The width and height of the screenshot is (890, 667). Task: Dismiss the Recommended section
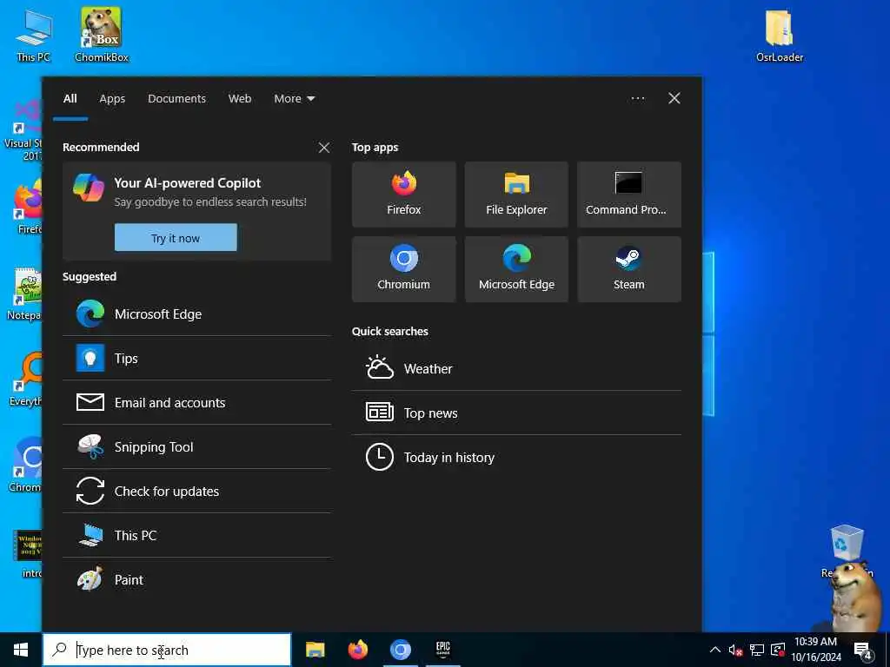pyautogui.click(x=323, y=148)
